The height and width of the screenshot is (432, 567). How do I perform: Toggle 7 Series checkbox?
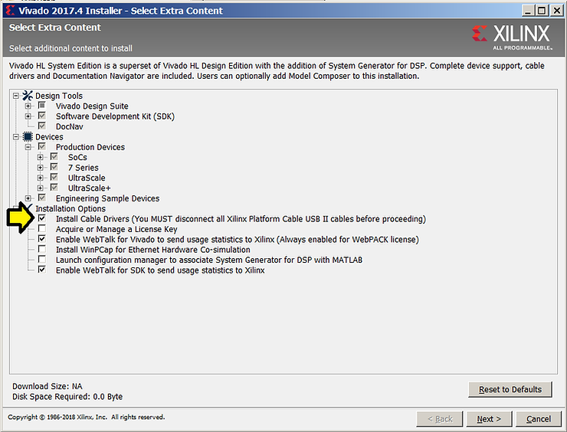(54, 167)
